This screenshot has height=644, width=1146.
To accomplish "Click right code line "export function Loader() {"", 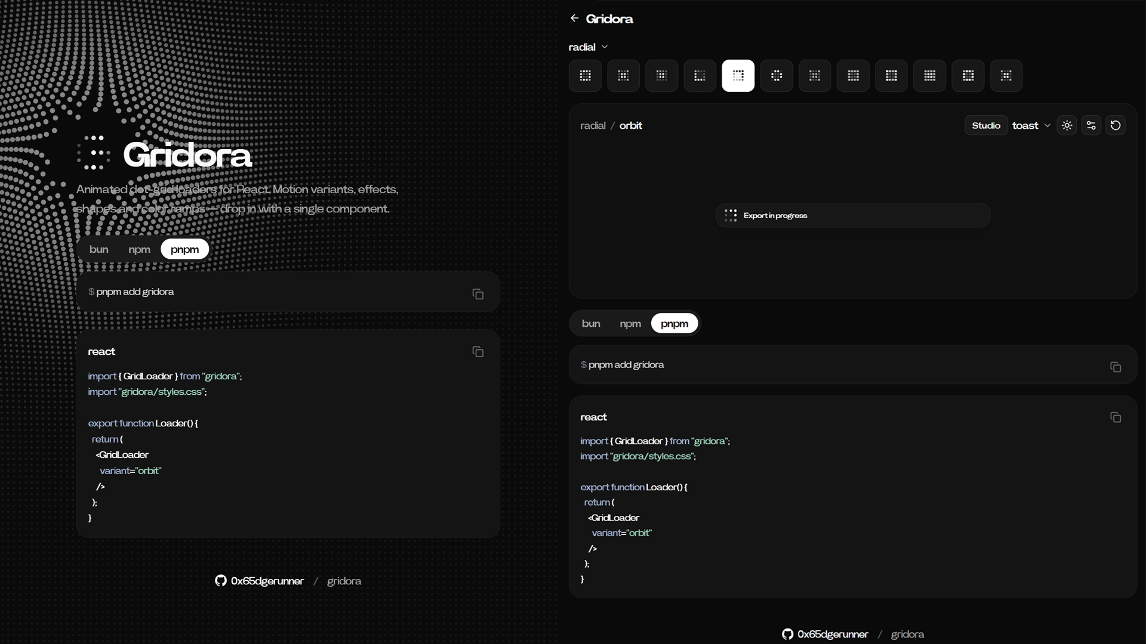I will click(634, 487).
